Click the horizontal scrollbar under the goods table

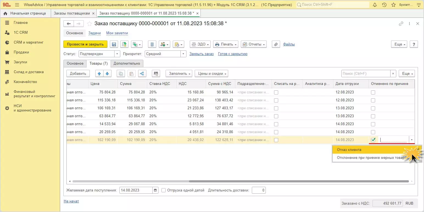(x=299, y=181)
